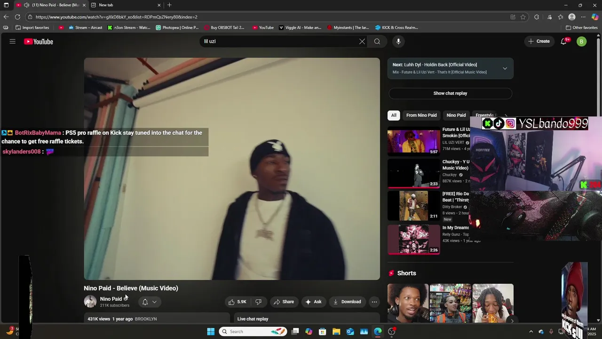Add page to favorites star
This screenshot has height=339, width=602.
[523, 17]
